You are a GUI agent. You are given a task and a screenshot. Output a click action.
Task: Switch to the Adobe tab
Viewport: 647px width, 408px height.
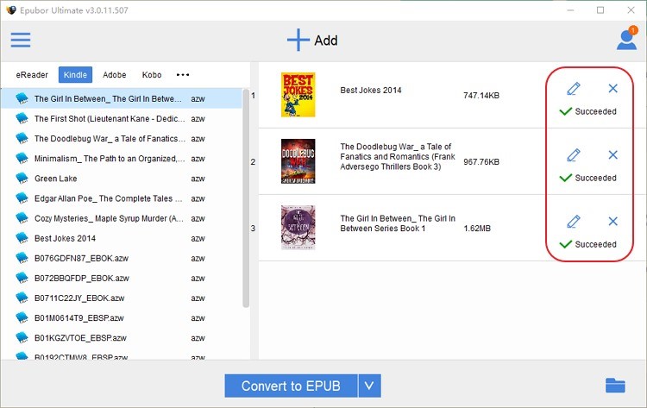click(x=114, y=75)
